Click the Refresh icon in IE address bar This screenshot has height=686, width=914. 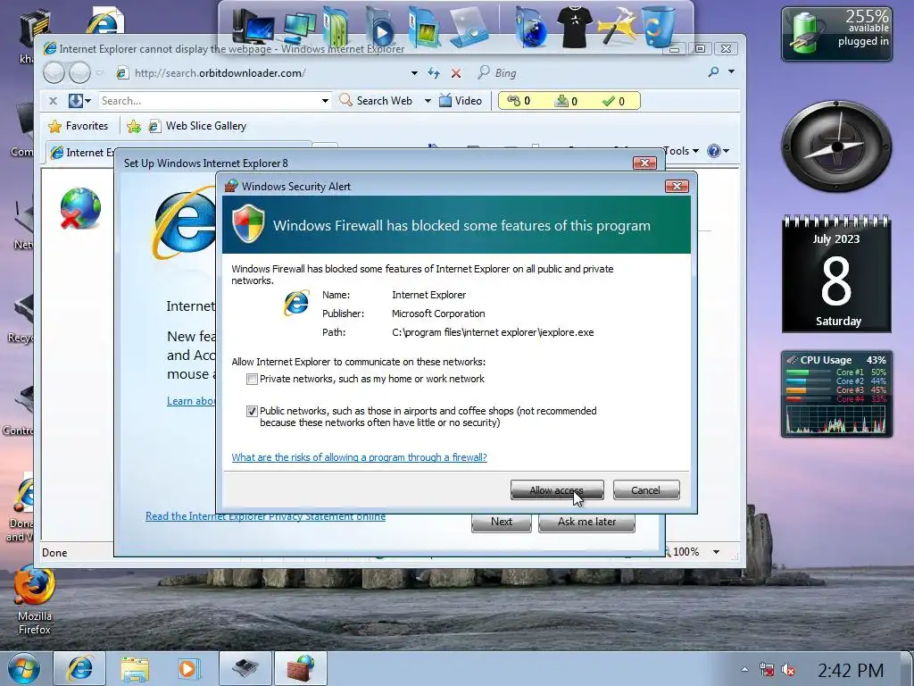point(433,73)
